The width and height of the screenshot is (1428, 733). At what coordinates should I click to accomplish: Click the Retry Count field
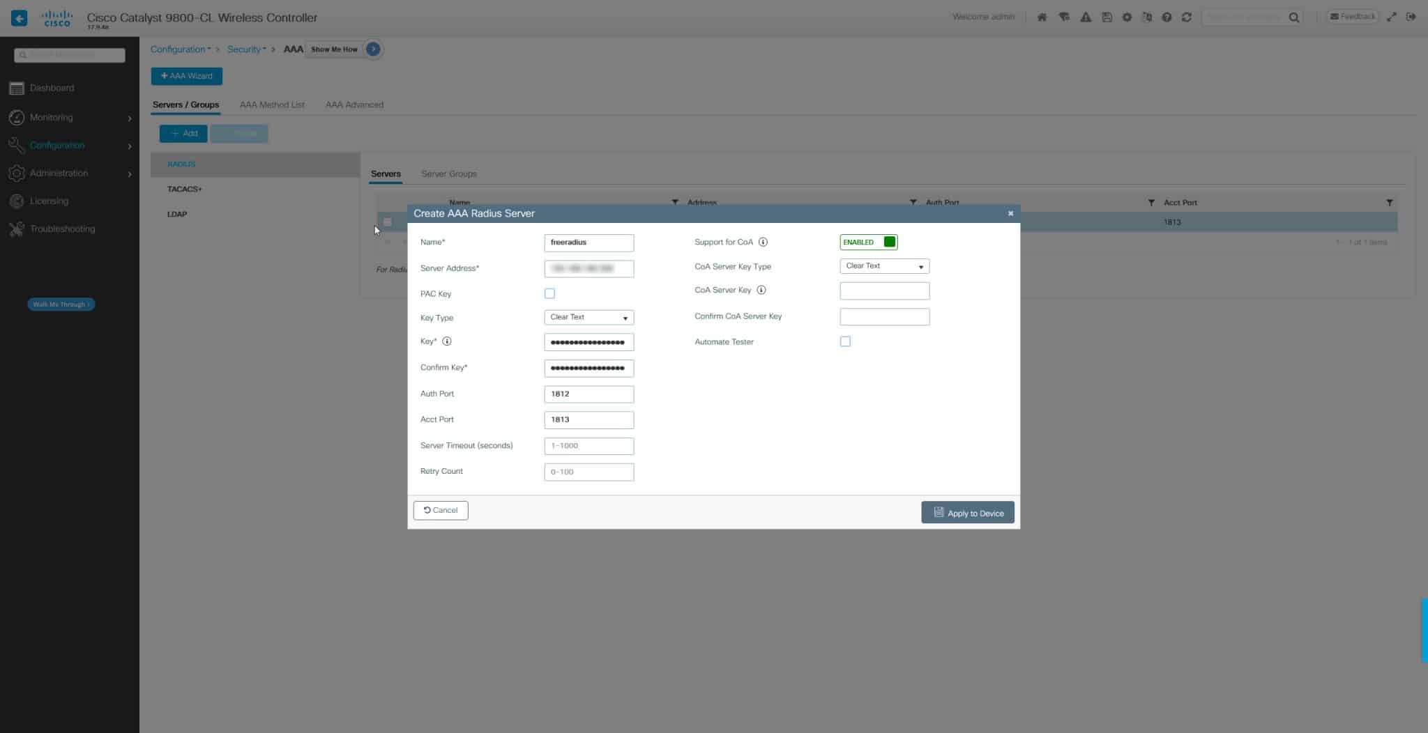[588, 472]
